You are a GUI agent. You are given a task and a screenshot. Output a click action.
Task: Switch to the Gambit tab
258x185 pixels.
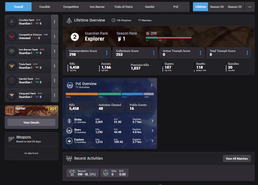click(x=150, y=7)
